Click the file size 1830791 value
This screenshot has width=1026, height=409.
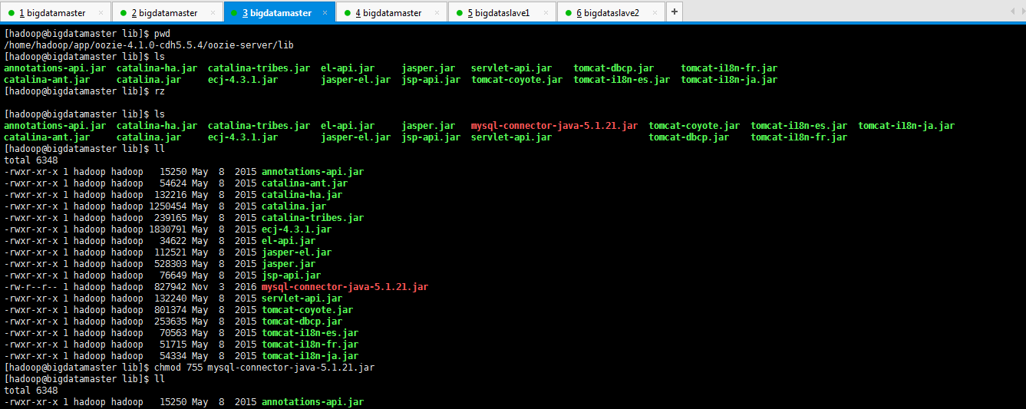(167, 229)
